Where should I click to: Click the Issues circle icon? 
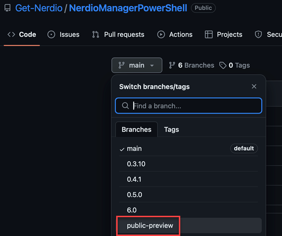[51, 34]
